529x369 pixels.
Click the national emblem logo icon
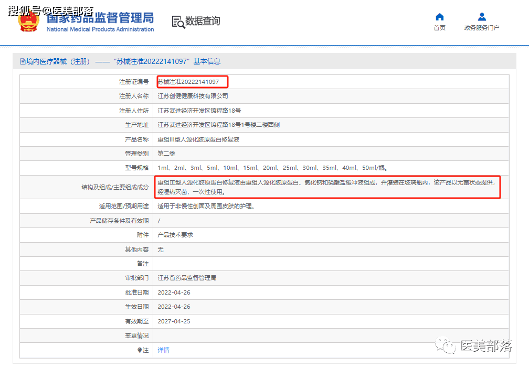click(28, 22)
